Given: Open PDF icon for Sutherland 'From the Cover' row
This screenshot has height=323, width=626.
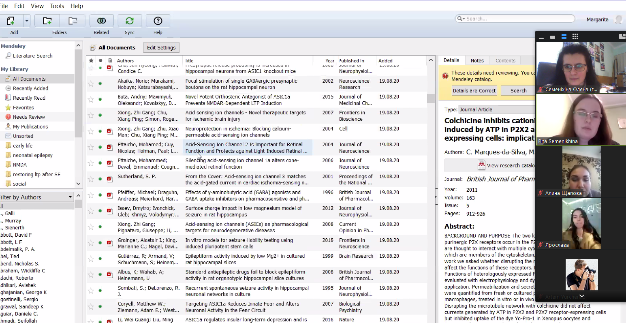Looking at the screenshot, I should pyautogui.click(x=109, y=179).
